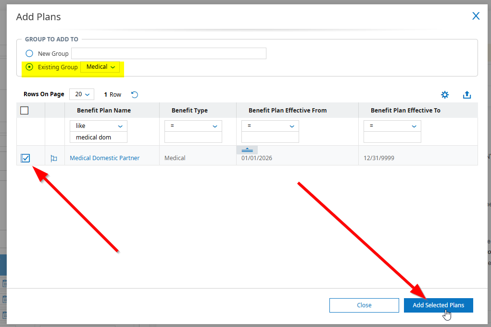Click the New Group name text field
This screenshot has width=491, height=327.
pos(168,53)
